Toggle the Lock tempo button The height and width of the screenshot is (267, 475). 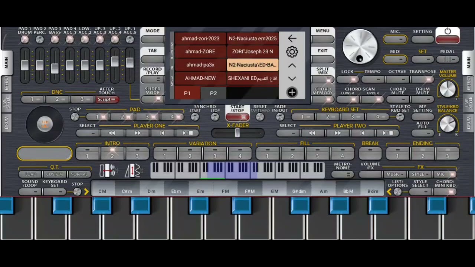[x=347, y=79]
